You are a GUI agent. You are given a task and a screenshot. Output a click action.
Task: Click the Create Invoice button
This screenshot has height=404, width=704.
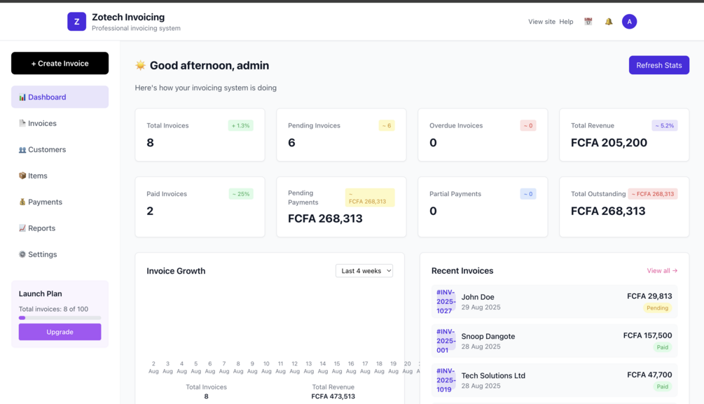click(60, 63)
